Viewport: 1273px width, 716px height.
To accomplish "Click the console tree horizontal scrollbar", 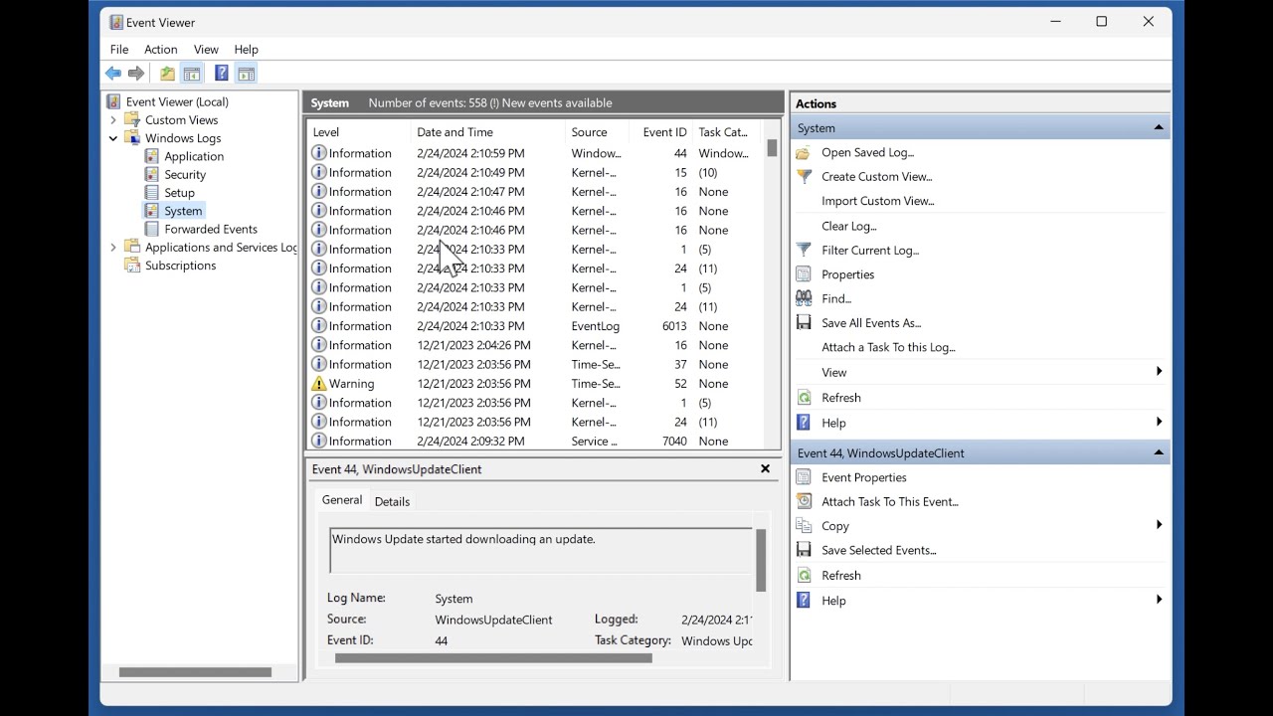I will 195,672.
